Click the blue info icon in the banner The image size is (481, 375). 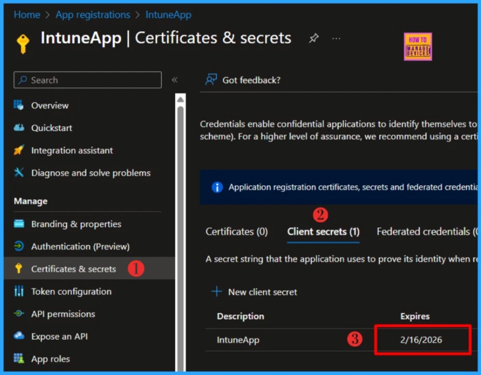coord(217,187)
